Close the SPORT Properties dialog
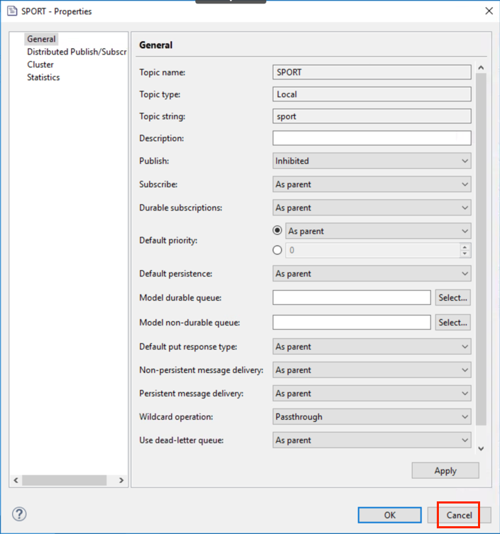The height and width of the screenshot is (534, 500). pos(489,11)
